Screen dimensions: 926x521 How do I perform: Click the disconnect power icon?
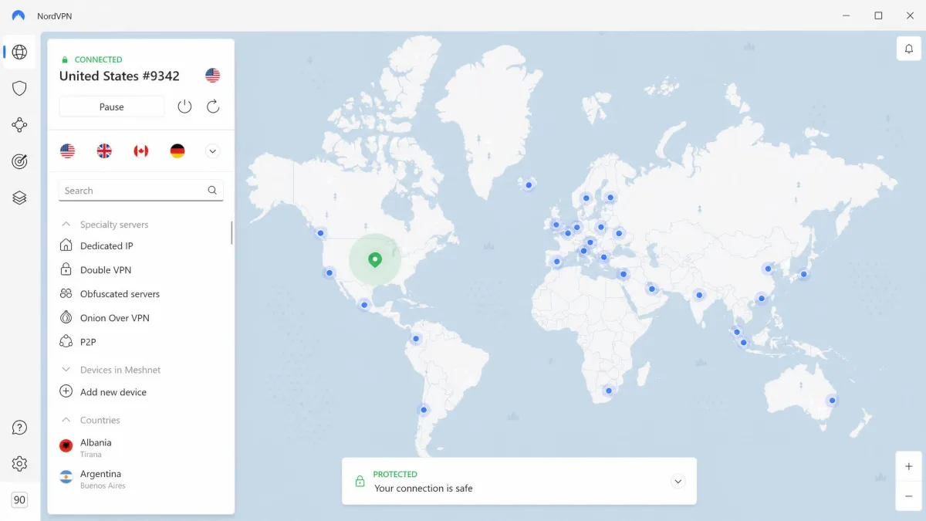(184, 107)
